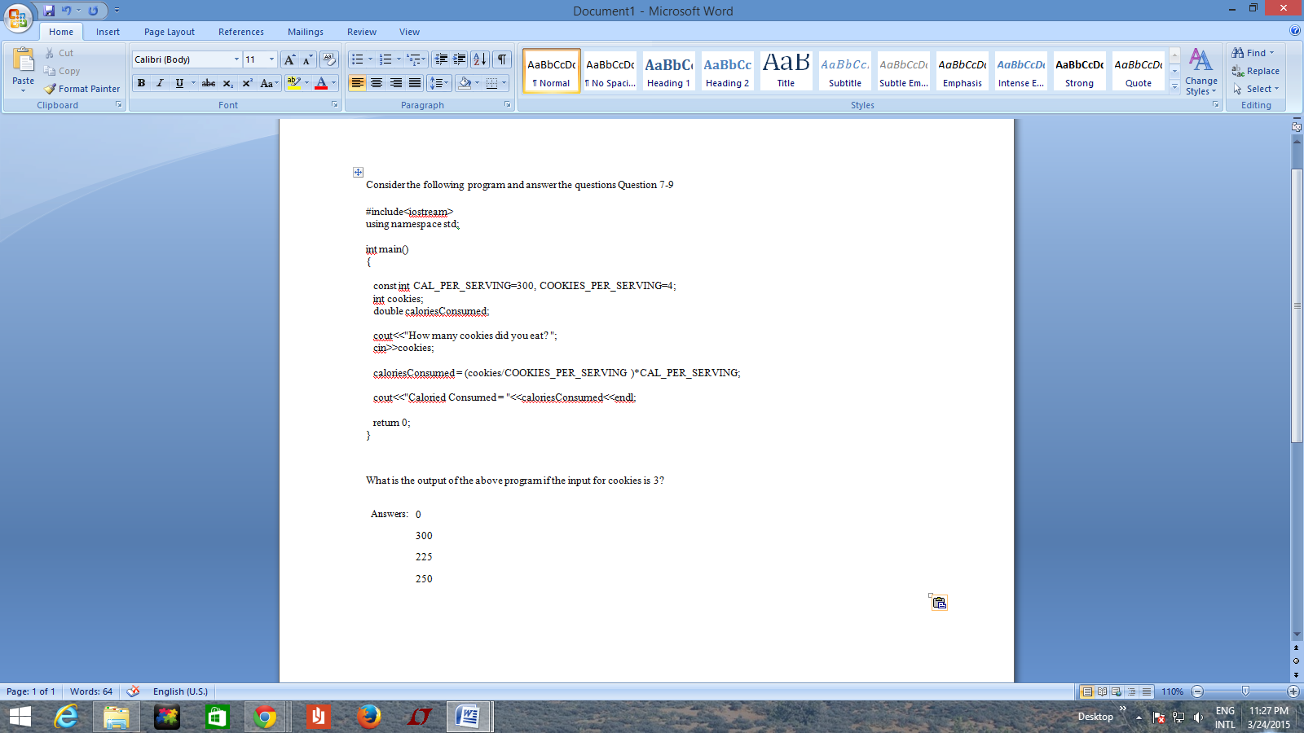1304x733 pixels.
Task: Open the Paste Options smart tag
Action: (939, 603)
